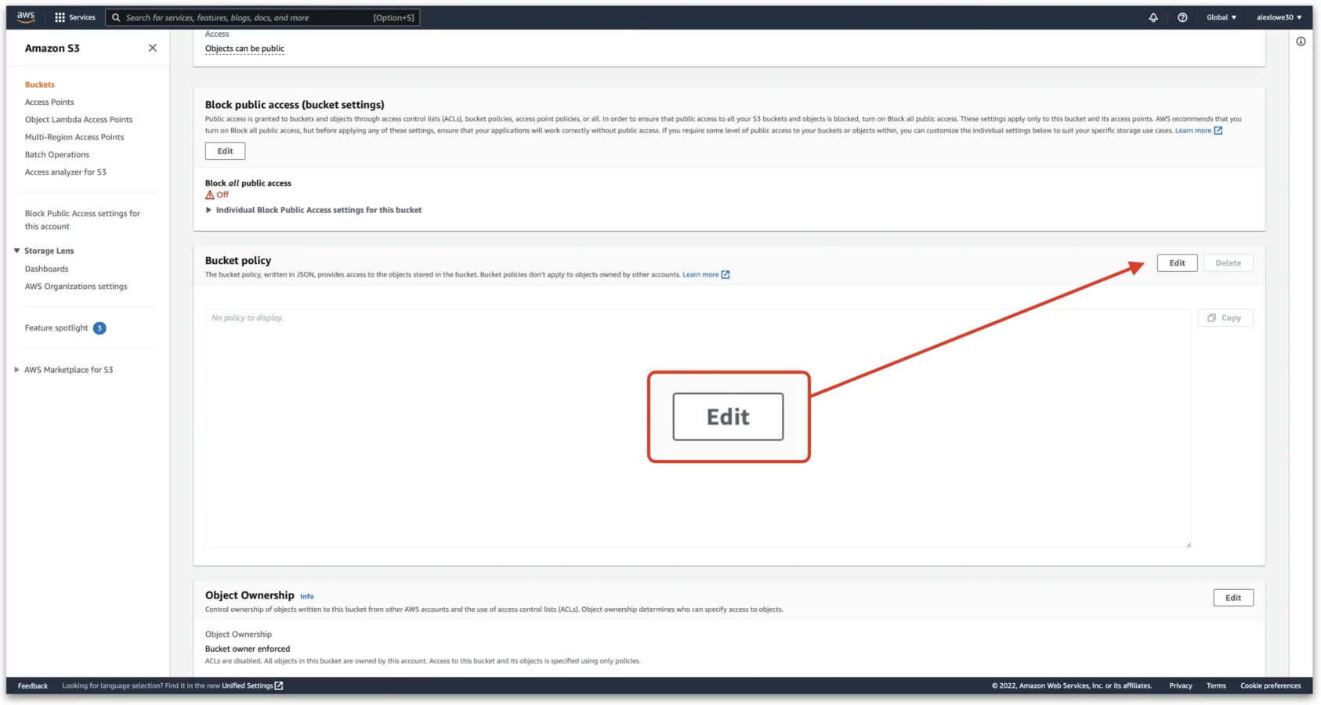Open Access Points in the sidebar
Screen dimensions: 1321x705
[x=49, y=102]
